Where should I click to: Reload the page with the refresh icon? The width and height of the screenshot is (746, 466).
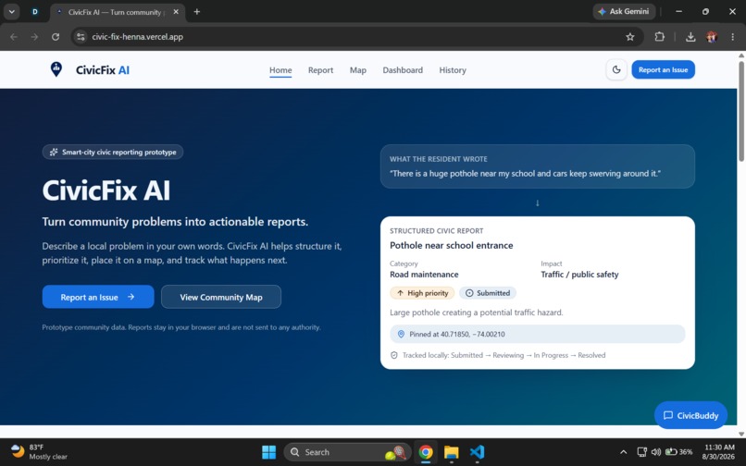point(56,37)
